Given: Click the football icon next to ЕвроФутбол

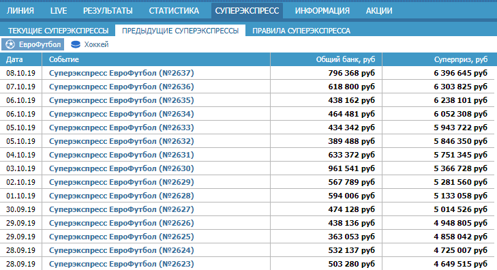Looking at the screenshot, I should pos(10,44).
